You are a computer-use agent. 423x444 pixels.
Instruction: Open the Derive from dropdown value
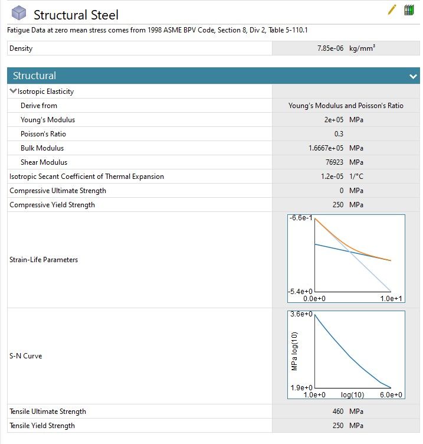[x=346, y=106]
